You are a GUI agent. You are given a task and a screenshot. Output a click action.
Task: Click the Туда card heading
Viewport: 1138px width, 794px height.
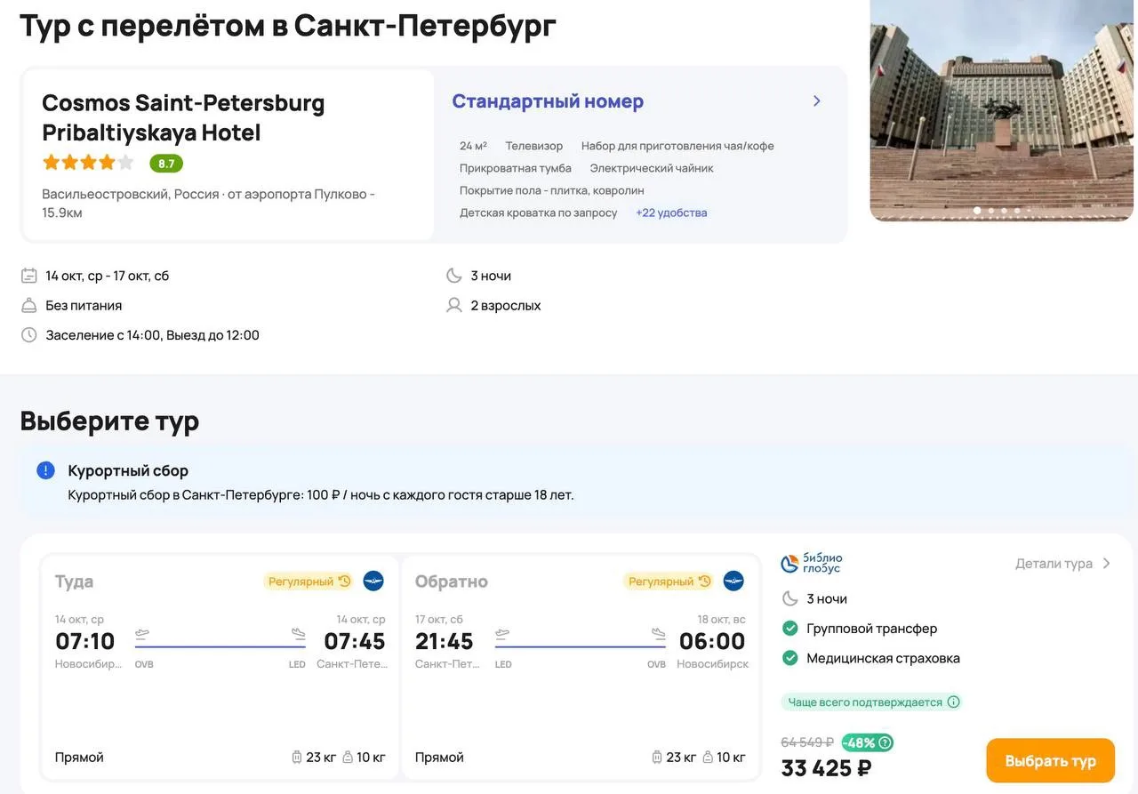(x=74, y=581)
